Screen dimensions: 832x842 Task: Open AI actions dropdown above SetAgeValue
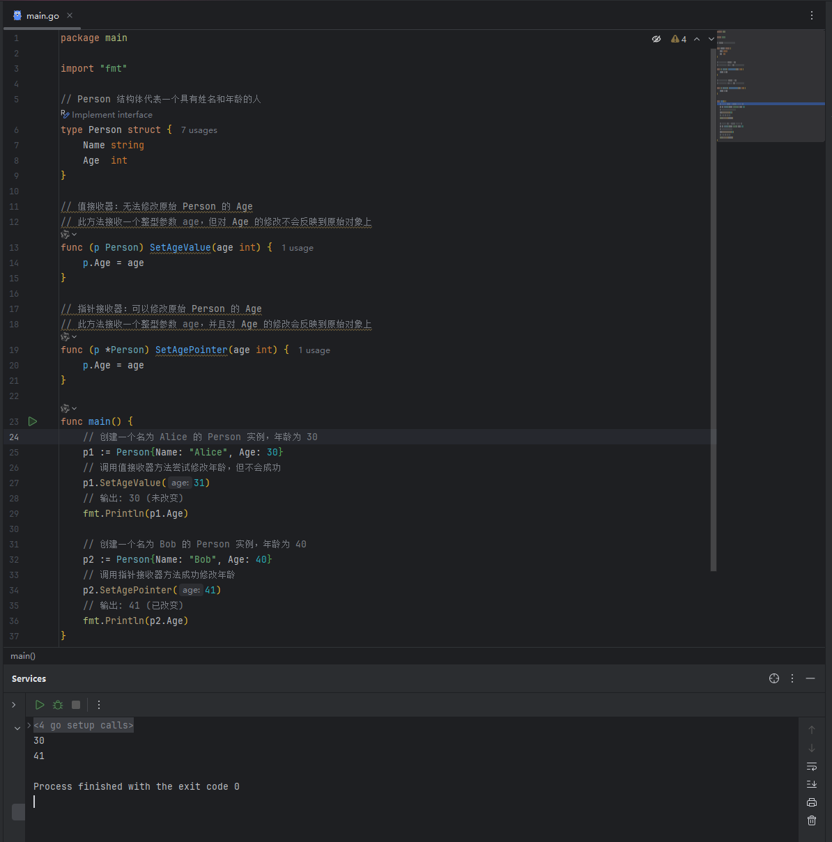69,235
